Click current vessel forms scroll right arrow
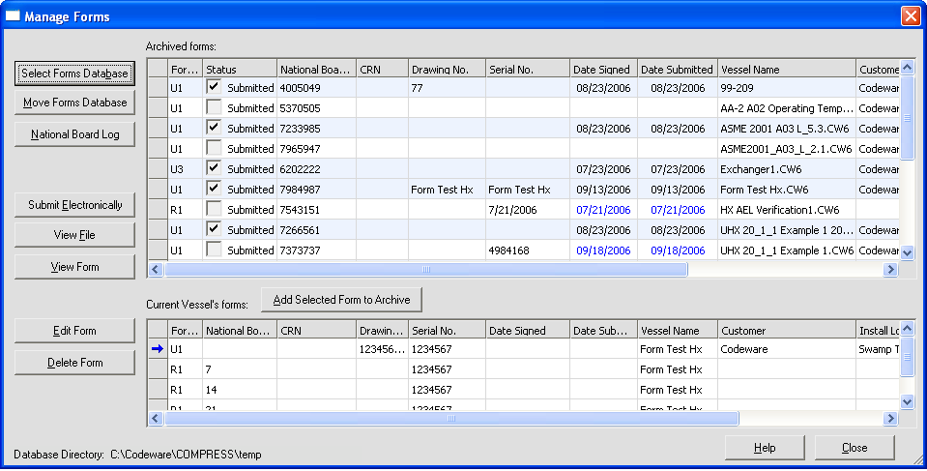 890,419
